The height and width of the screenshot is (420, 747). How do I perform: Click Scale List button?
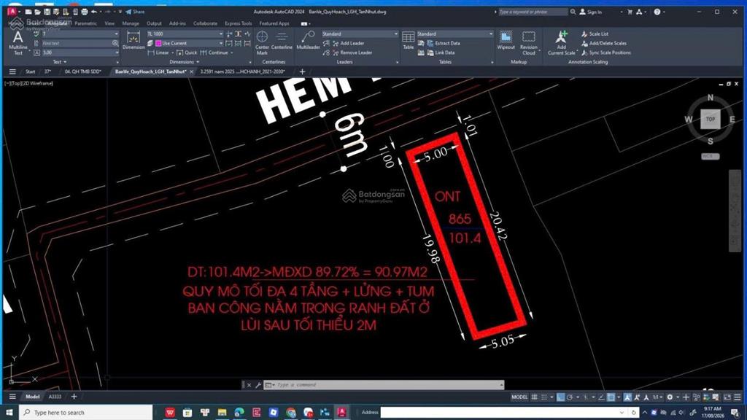click(x=595, y=34)
